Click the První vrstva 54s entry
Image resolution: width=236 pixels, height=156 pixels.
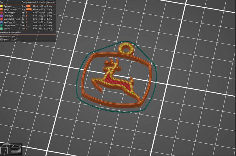pyautogui.click(x=8, y=36)
